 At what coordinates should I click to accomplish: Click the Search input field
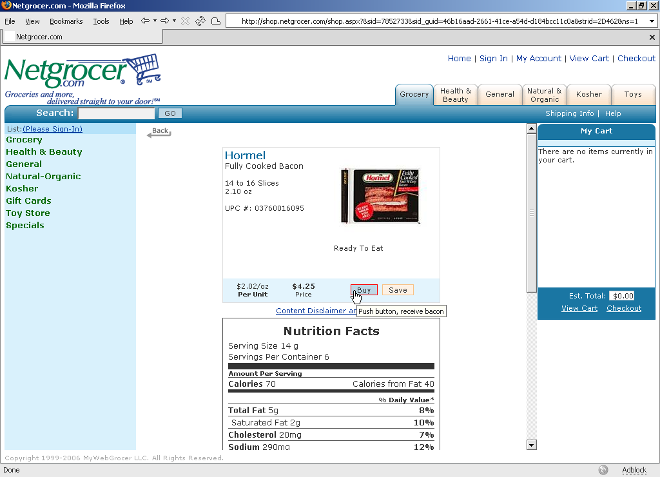tap(116, 113)
